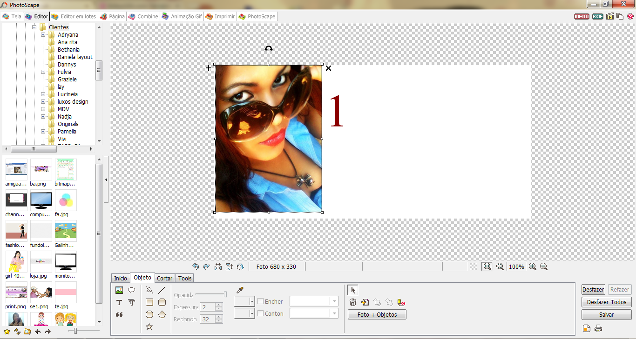Click the zoom out magnifier icon
The image size is (636, 339).
click(543, 266)
